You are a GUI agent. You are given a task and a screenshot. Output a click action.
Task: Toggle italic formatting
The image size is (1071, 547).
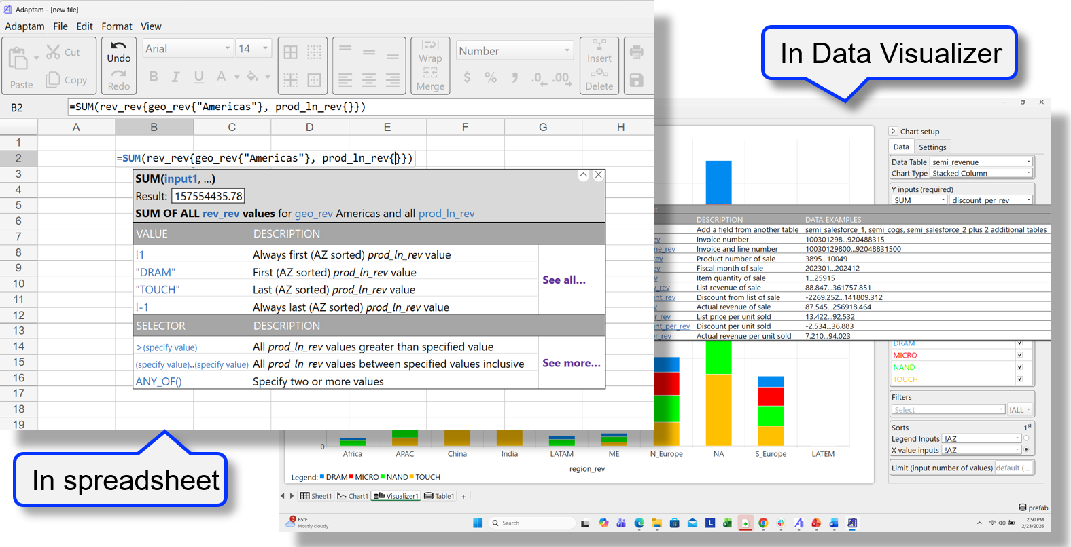coord(175,77)
